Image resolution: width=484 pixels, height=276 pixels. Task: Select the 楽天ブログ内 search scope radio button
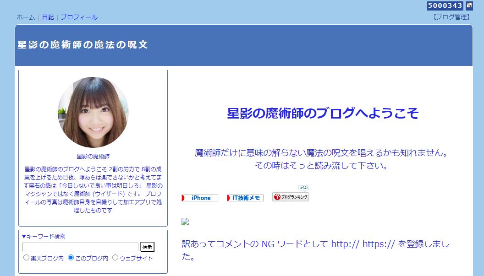tap(26, 257)
